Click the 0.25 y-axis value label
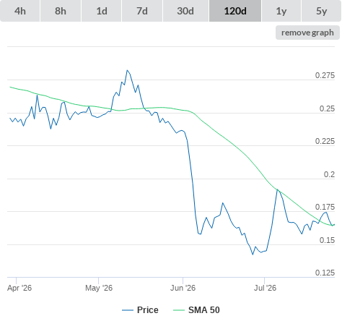 [x=327, y=108]
